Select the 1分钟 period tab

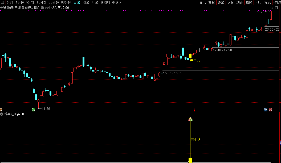point(20,2)
